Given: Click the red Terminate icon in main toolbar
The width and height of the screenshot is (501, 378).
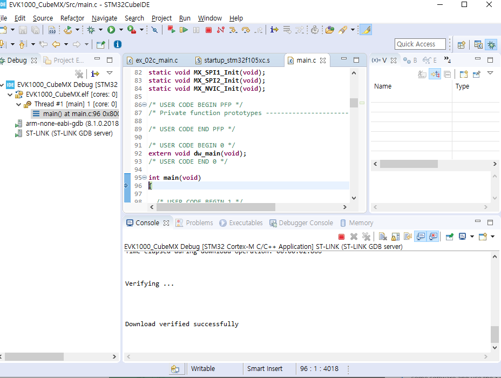Looking at the screenshot, I should (x=208, y=30).
